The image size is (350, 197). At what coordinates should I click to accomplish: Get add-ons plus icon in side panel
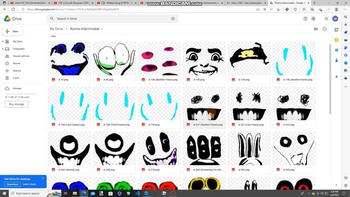(x=336, y=77)
